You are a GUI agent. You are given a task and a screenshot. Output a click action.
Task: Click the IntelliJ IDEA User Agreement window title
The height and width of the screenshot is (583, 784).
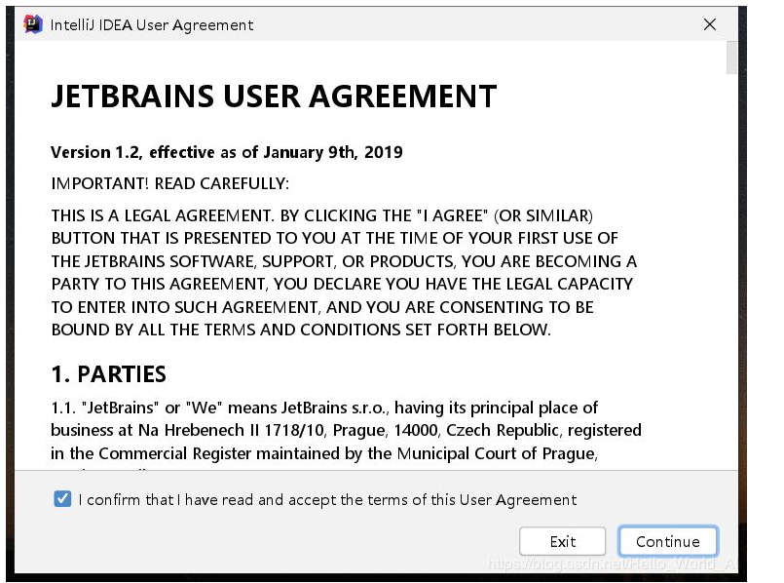click(152, 25)
